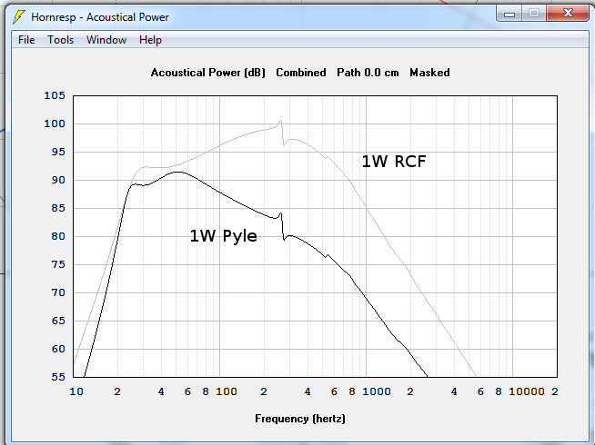
Task: Click the "1W Pyle" curve label
Action: (x=223, y=236)
